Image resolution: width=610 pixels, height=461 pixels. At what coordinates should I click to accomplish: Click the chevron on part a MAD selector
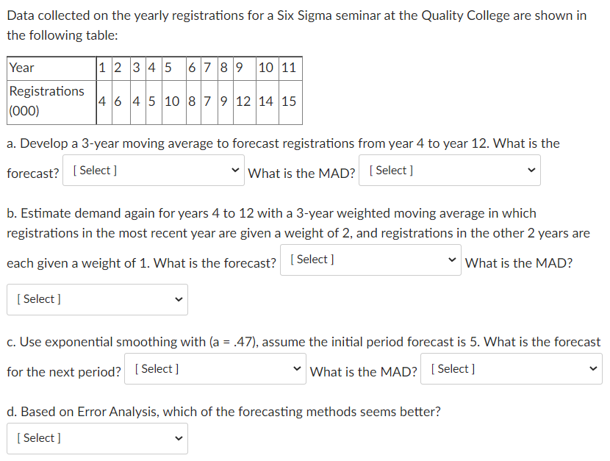click(x=531, y=170)
